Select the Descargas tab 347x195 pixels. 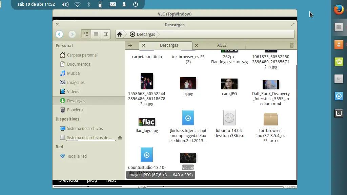[170, 45]
